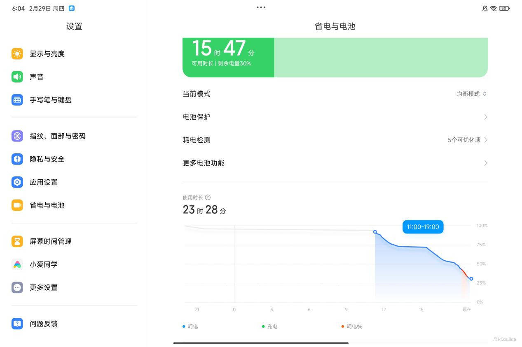This screenshot has height=347, width=522.
Task: Open Privacy & Security shield icon
Action: [17, 159]
